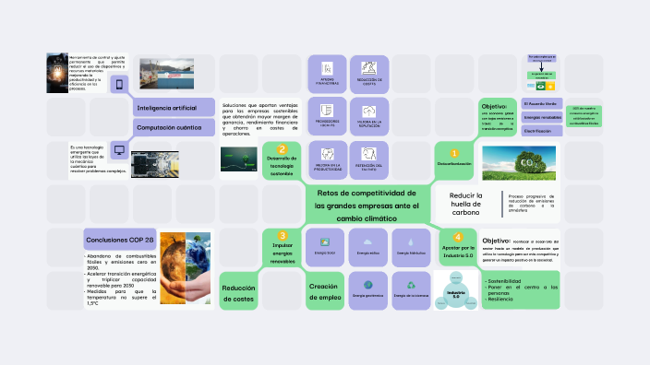Click the green box under the black arrow
The width and height of the screenshot is (650, 365).
[x=541, y=76]
